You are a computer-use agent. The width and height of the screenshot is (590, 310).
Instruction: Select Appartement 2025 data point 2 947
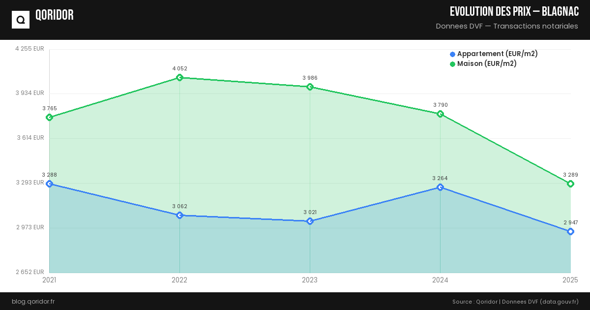[570, 231]
